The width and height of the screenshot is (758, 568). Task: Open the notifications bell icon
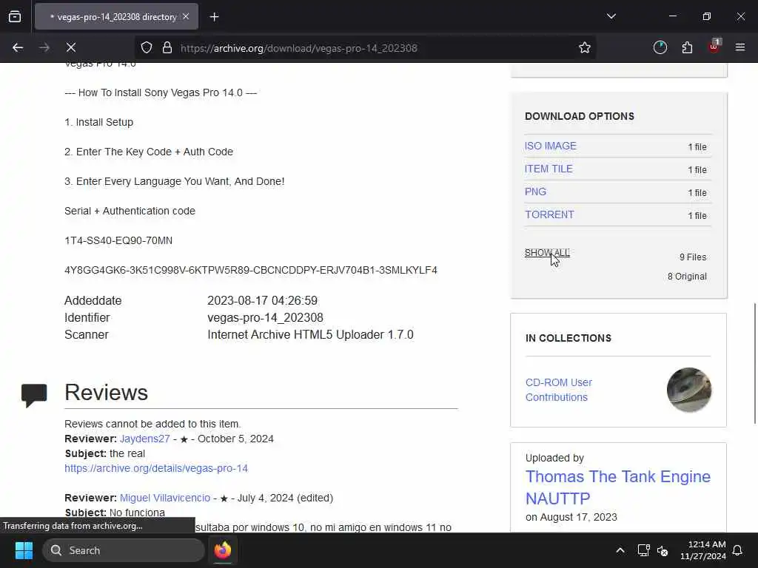738,550
